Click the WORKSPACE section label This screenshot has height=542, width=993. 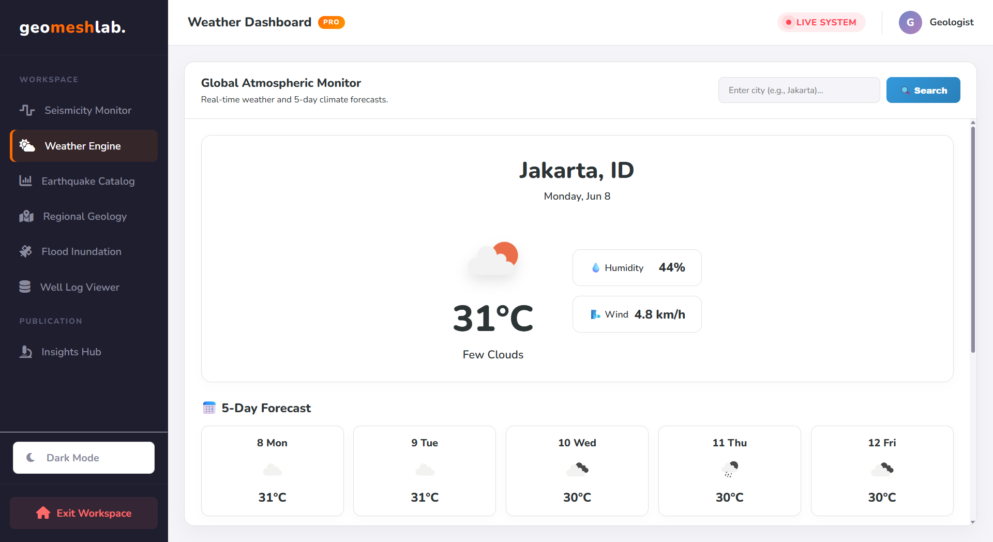pos(49,80)
